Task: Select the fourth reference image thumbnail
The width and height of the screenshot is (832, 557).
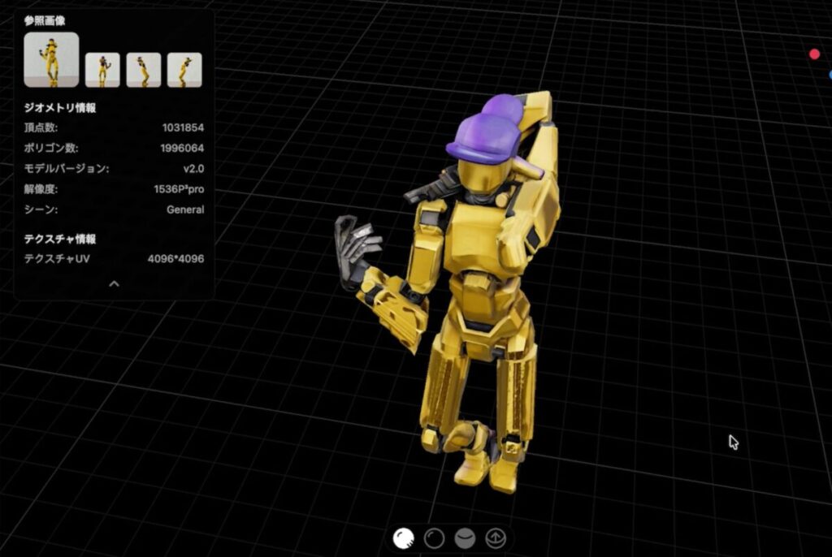Action: (x=184, y=70)
